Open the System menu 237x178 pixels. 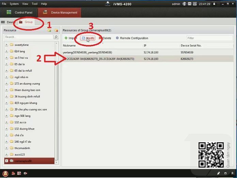tap(14, 4)
